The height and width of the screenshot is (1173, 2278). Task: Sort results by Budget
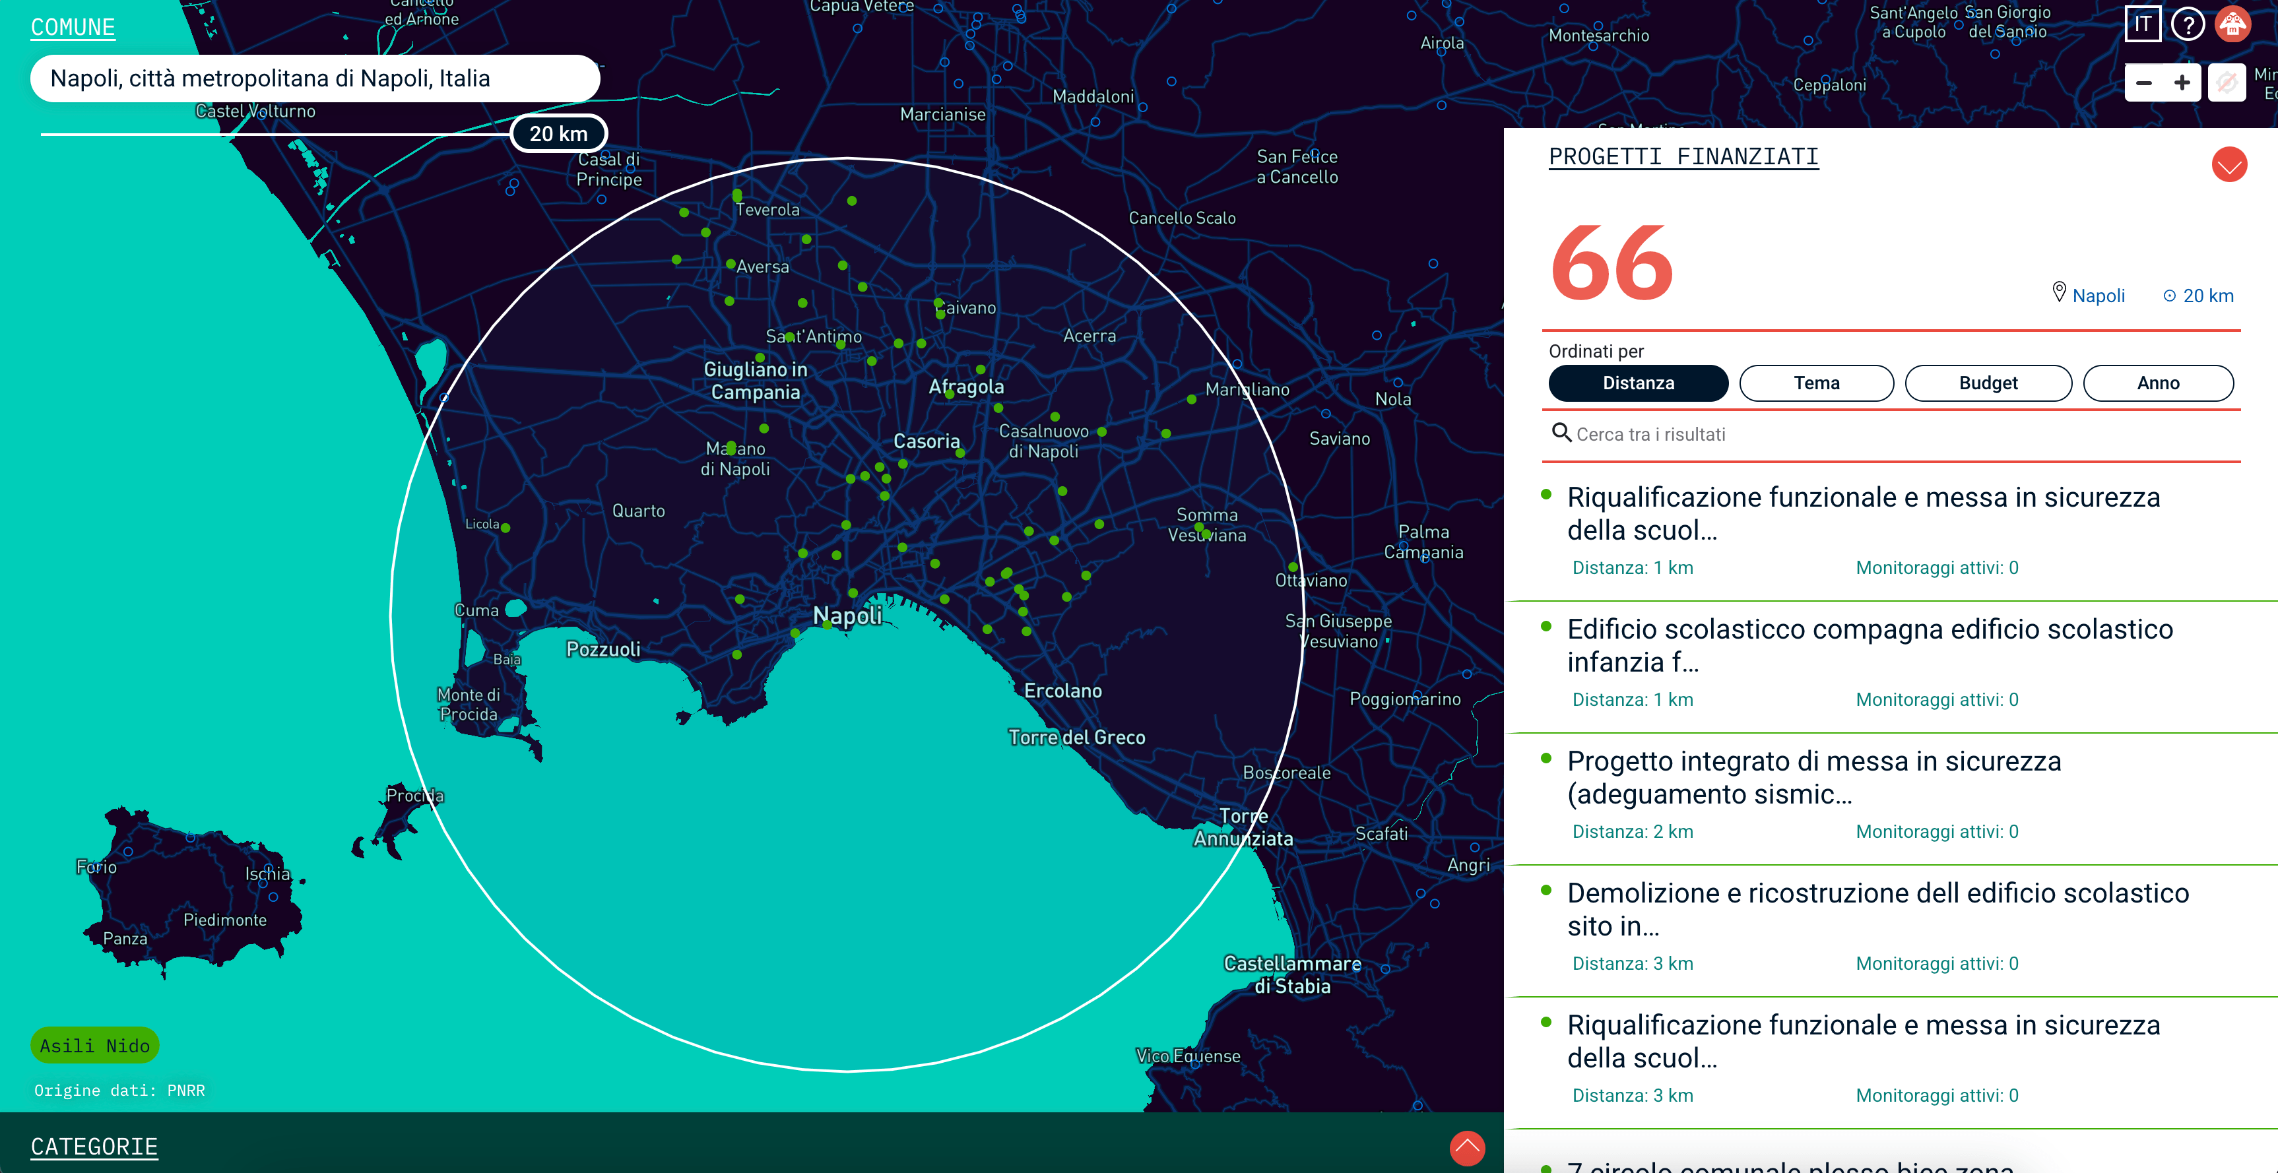tap(1988, 383)
